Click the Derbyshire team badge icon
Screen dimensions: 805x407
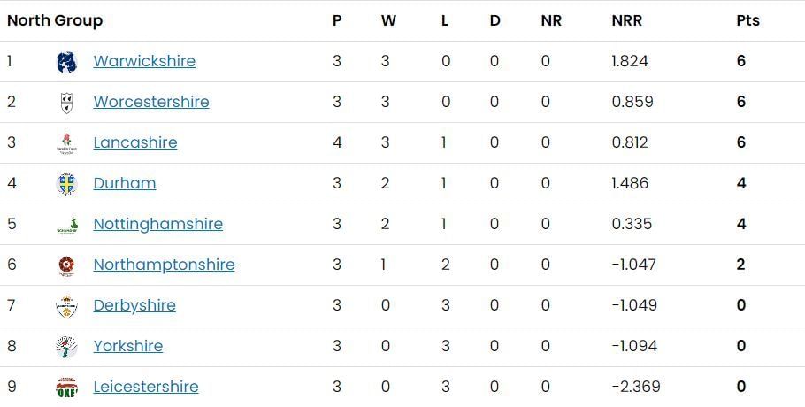pos(66,306)
